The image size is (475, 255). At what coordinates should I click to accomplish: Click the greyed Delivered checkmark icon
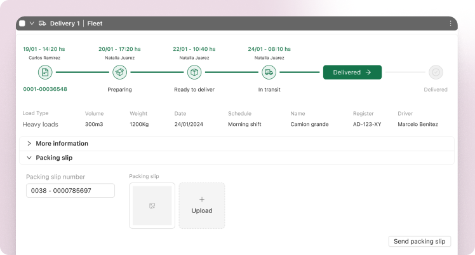[x=436, y=72]
